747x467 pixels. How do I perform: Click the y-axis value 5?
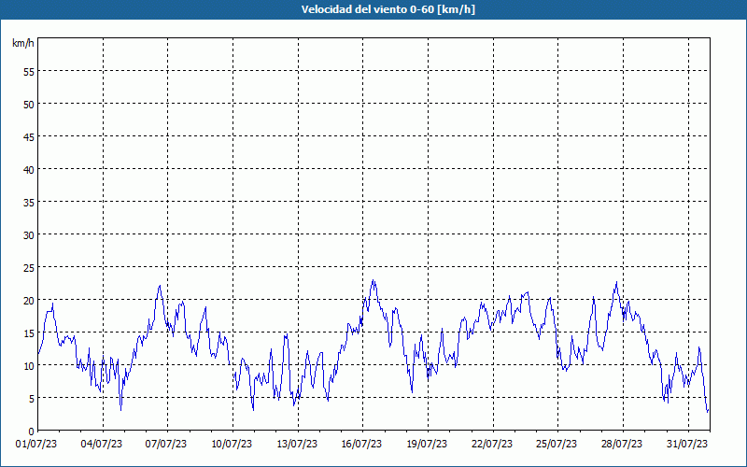coord(32,399)
